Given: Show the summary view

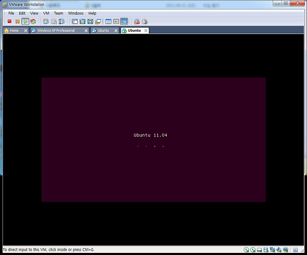Looking at the screenshot, I should pyautogui.click(x=108, y=21).
